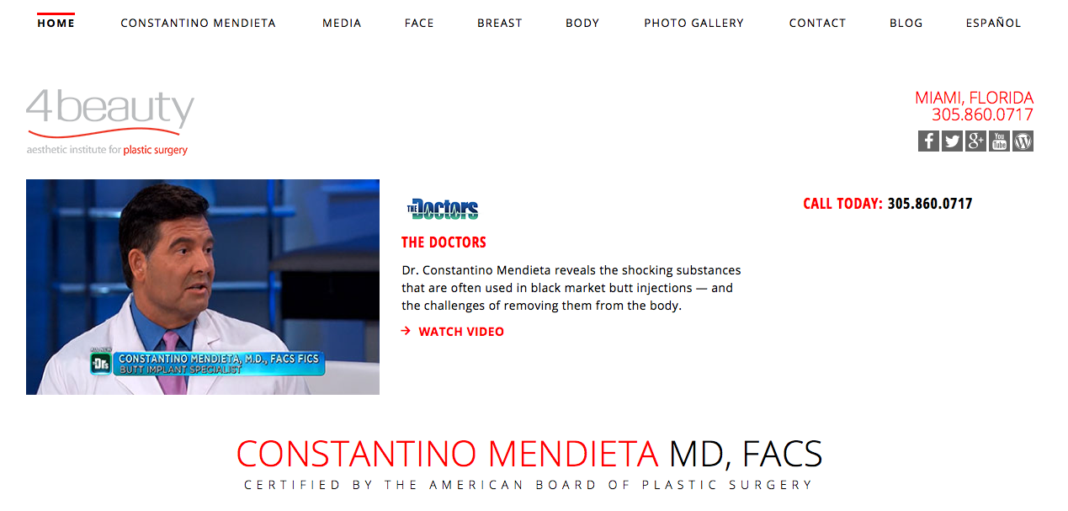Go to the Home menu item
1068x511 pixels.
click(56, 23)
